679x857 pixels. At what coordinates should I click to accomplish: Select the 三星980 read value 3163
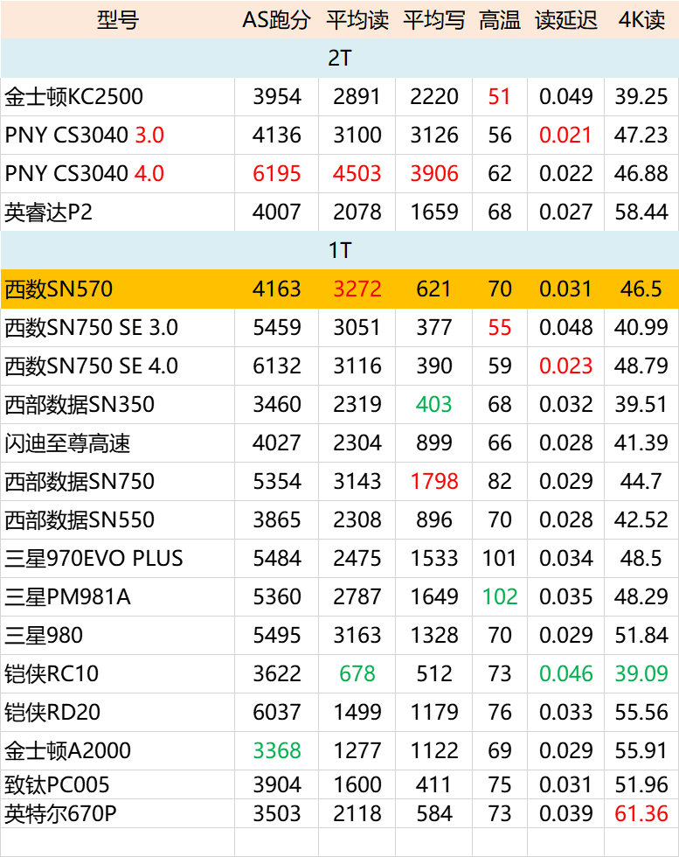click(357, 635)
